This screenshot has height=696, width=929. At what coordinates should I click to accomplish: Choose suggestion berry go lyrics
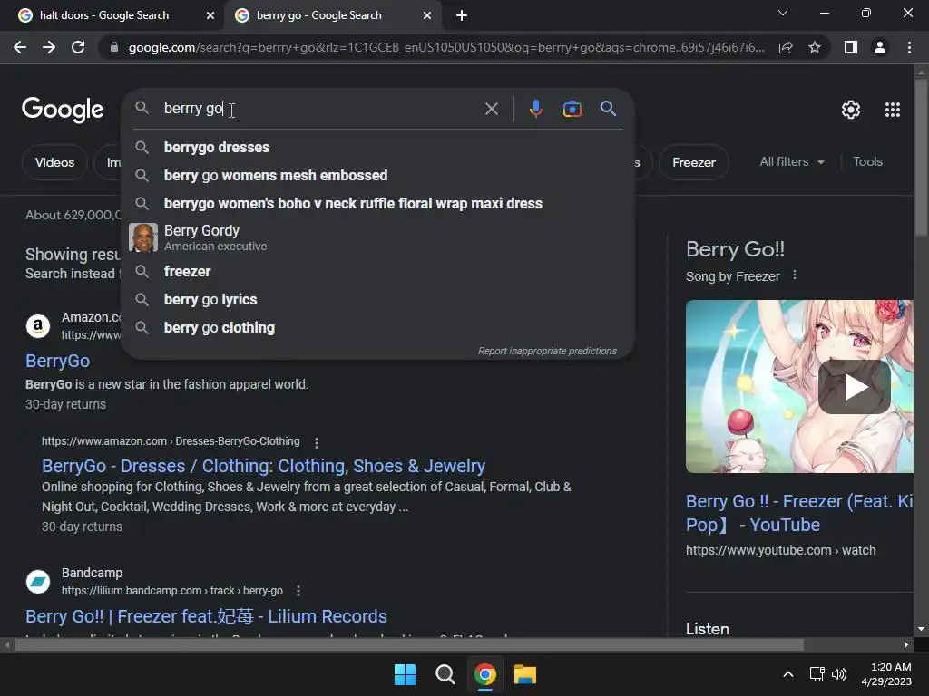click(x=377, y=299)
